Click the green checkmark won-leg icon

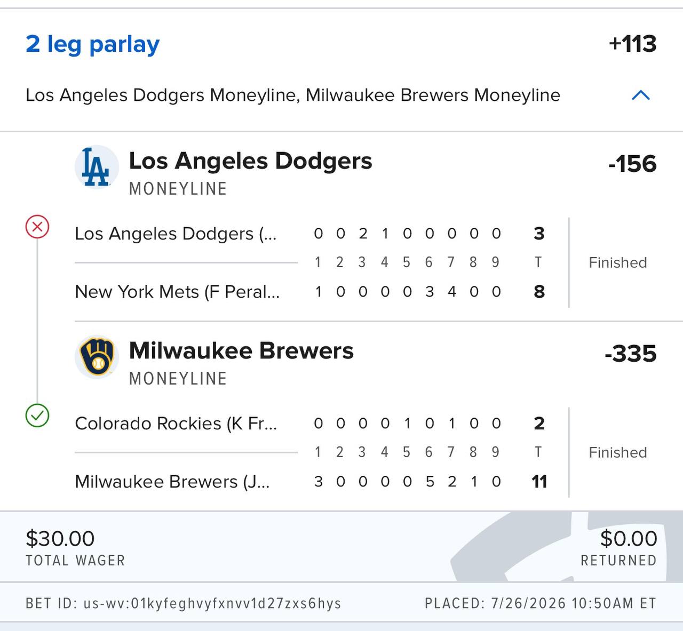tap(37, 416)
